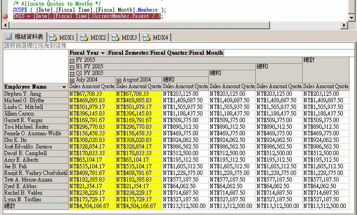Open the Fiscal Year filter dropdown
This screenshot has height=215, width=357.
pyautogui.click(x=103, y=53)
